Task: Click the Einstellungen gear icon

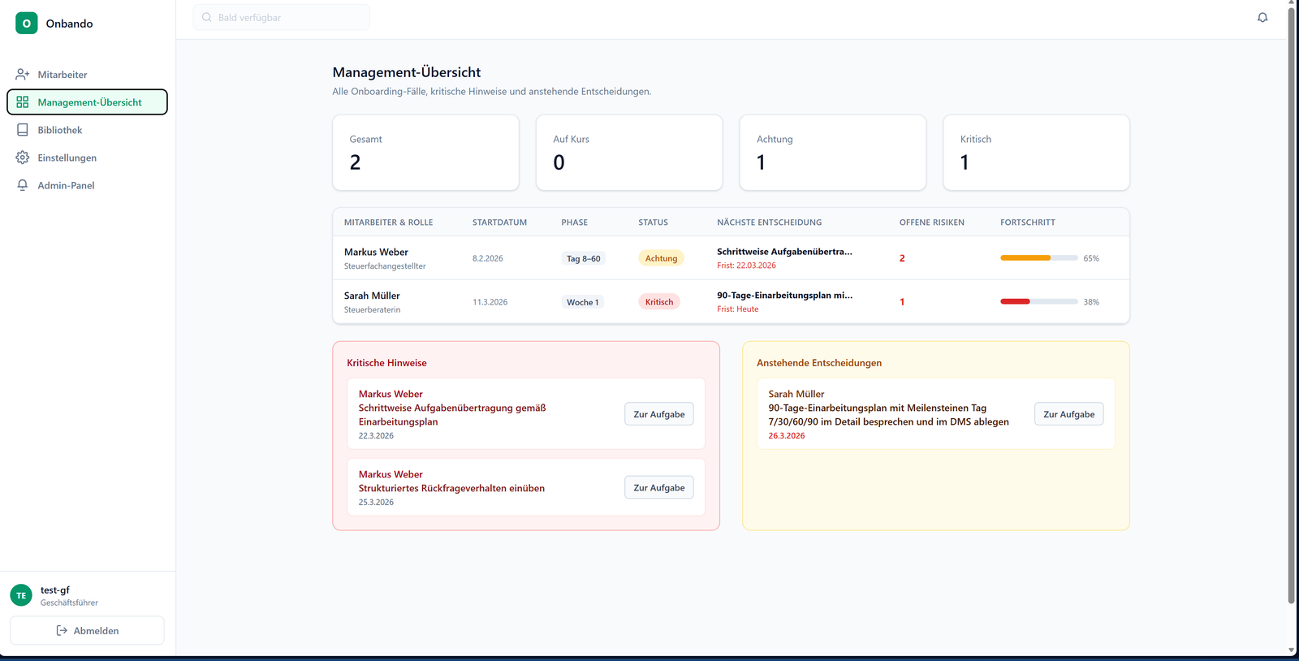Action: [x=23, y=158]
